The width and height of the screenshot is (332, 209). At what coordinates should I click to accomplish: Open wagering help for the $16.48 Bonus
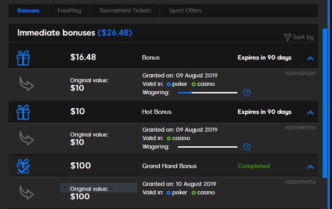pos(247,92)
